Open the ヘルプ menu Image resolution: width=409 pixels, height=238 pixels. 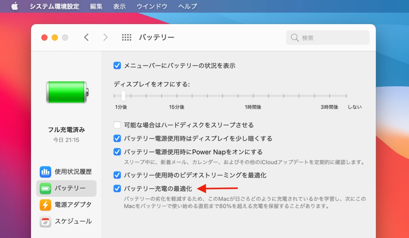[x=187, y=6]
